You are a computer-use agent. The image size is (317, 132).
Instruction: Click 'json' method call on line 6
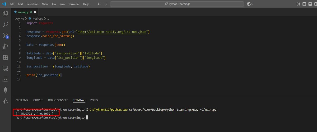[x=58, y=45]
